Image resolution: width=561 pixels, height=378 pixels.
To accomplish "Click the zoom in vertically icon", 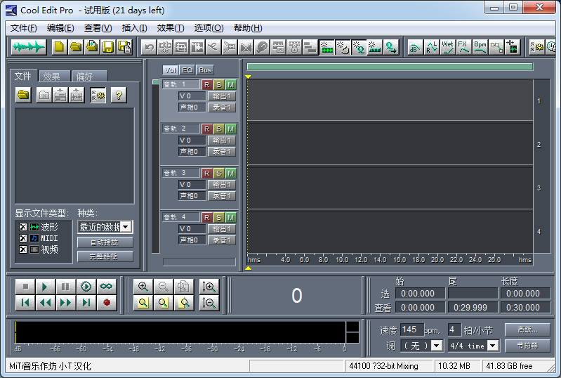I will point(209,287).
